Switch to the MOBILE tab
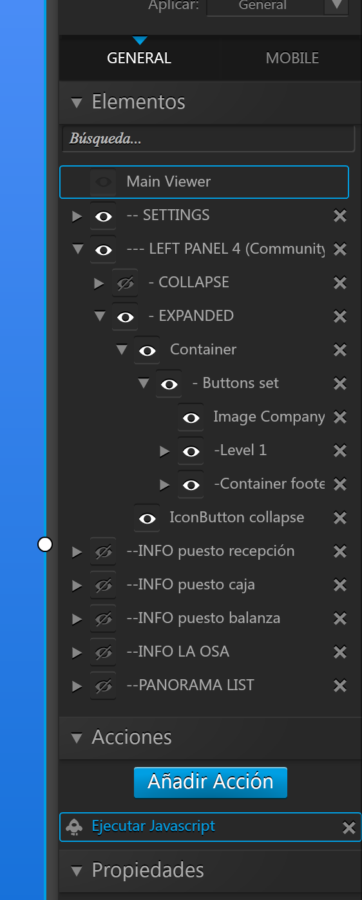This screenshot has height=900, width=362. [x=292, y=58]
